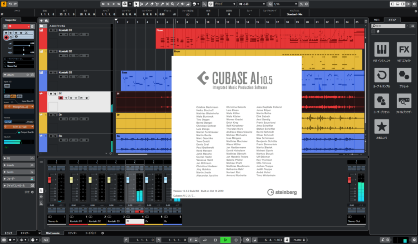Click the tempo value field showing 75.000
This screenshot has width=418, height=244.
coord(297,240)
